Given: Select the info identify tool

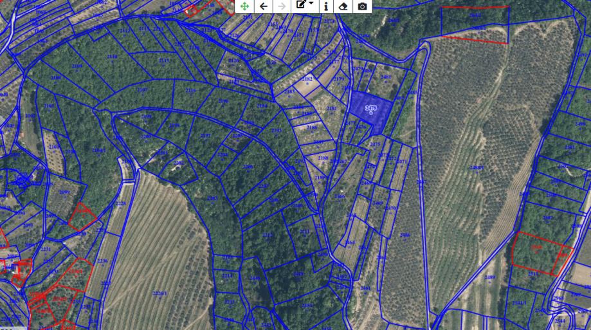Looking at the screenshot, I should (325, 6).
